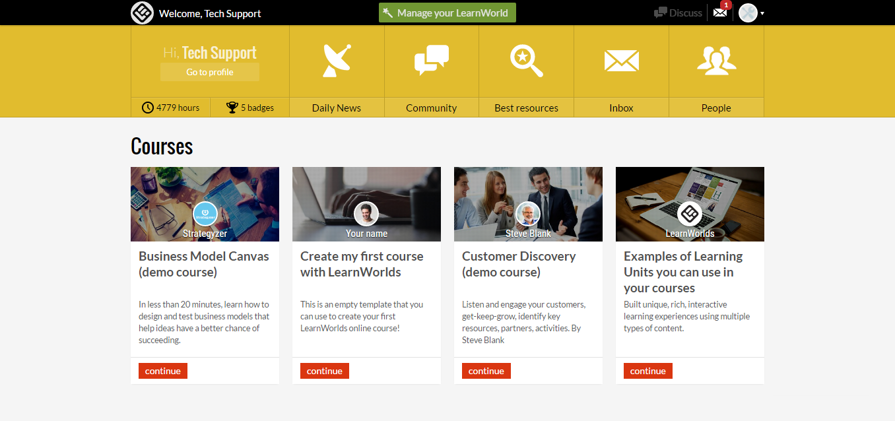Click the Community chat bubbles icon

(x=432, y=61)
